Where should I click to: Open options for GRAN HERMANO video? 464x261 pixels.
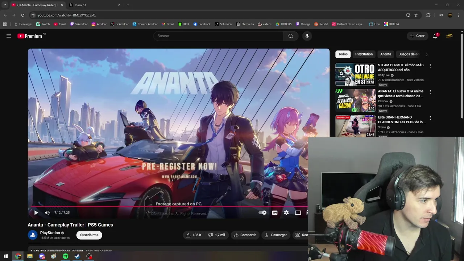431,118
